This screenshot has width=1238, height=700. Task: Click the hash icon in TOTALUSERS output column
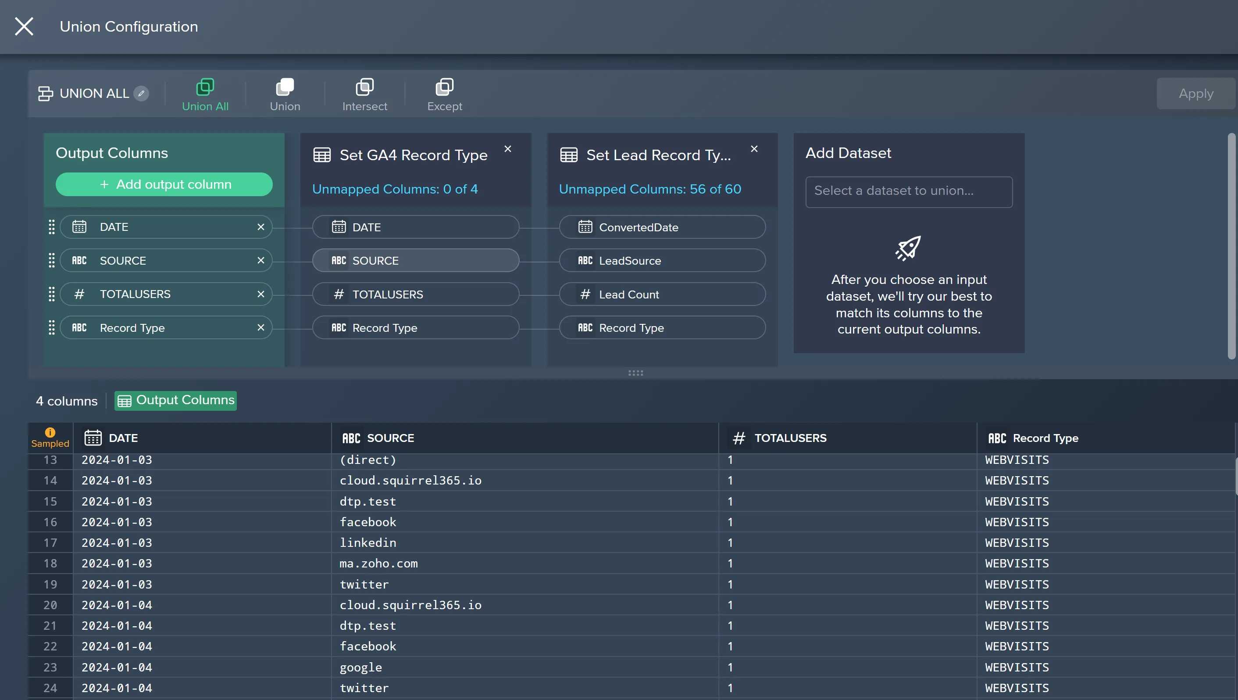click(x=79, y=294)
